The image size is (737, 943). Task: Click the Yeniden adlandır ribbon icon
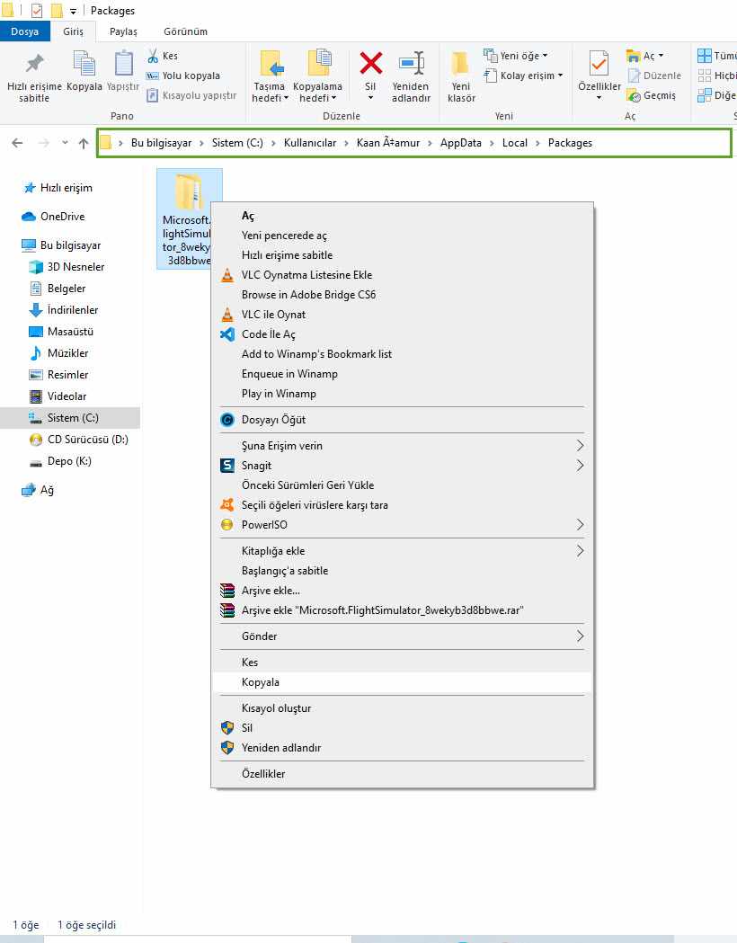(411, 63)
